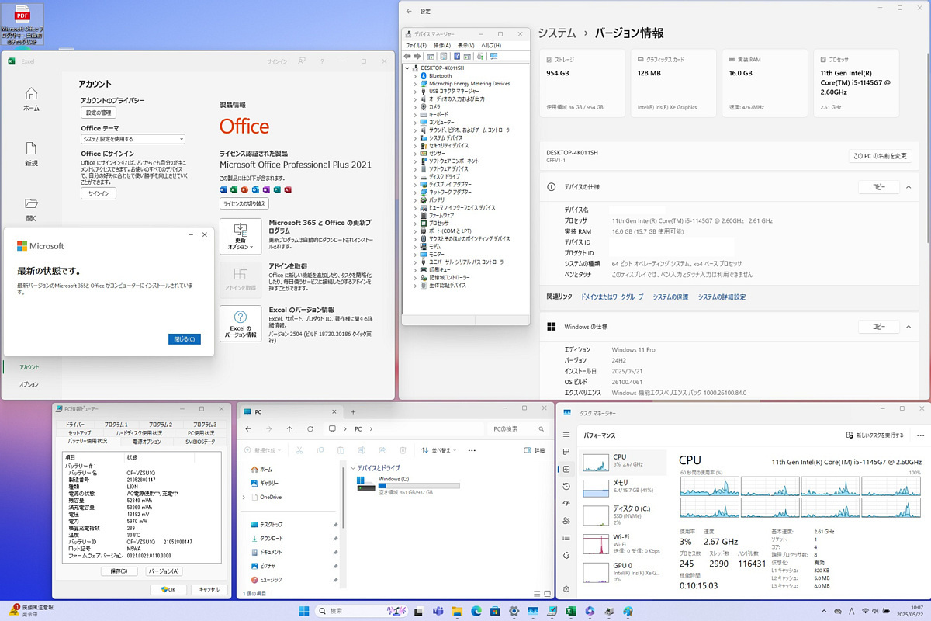Expand the バッテリ device category

click(x=415, y=199)
